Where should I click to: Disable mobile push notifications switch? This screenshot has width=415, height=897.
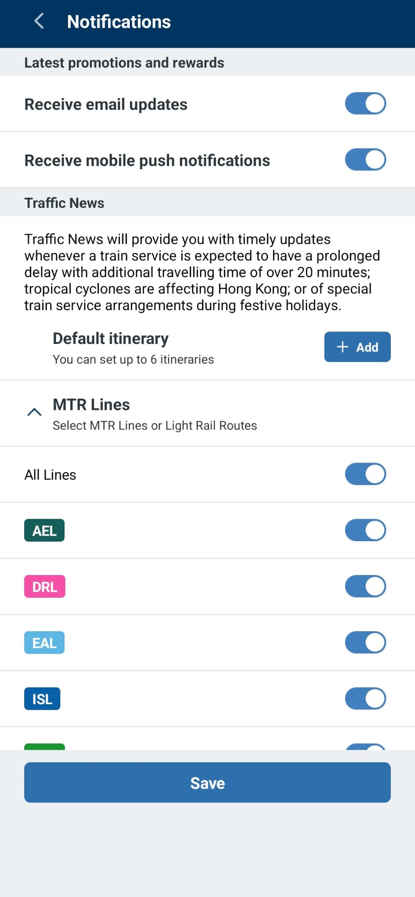click(x=365, y=160)
